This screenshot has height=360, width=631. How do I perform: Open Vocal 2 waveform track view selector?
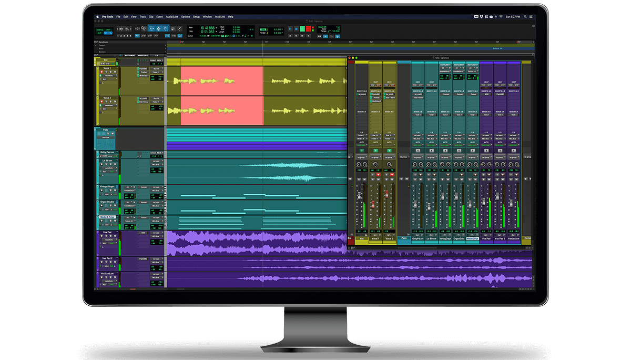click(108, 105)
